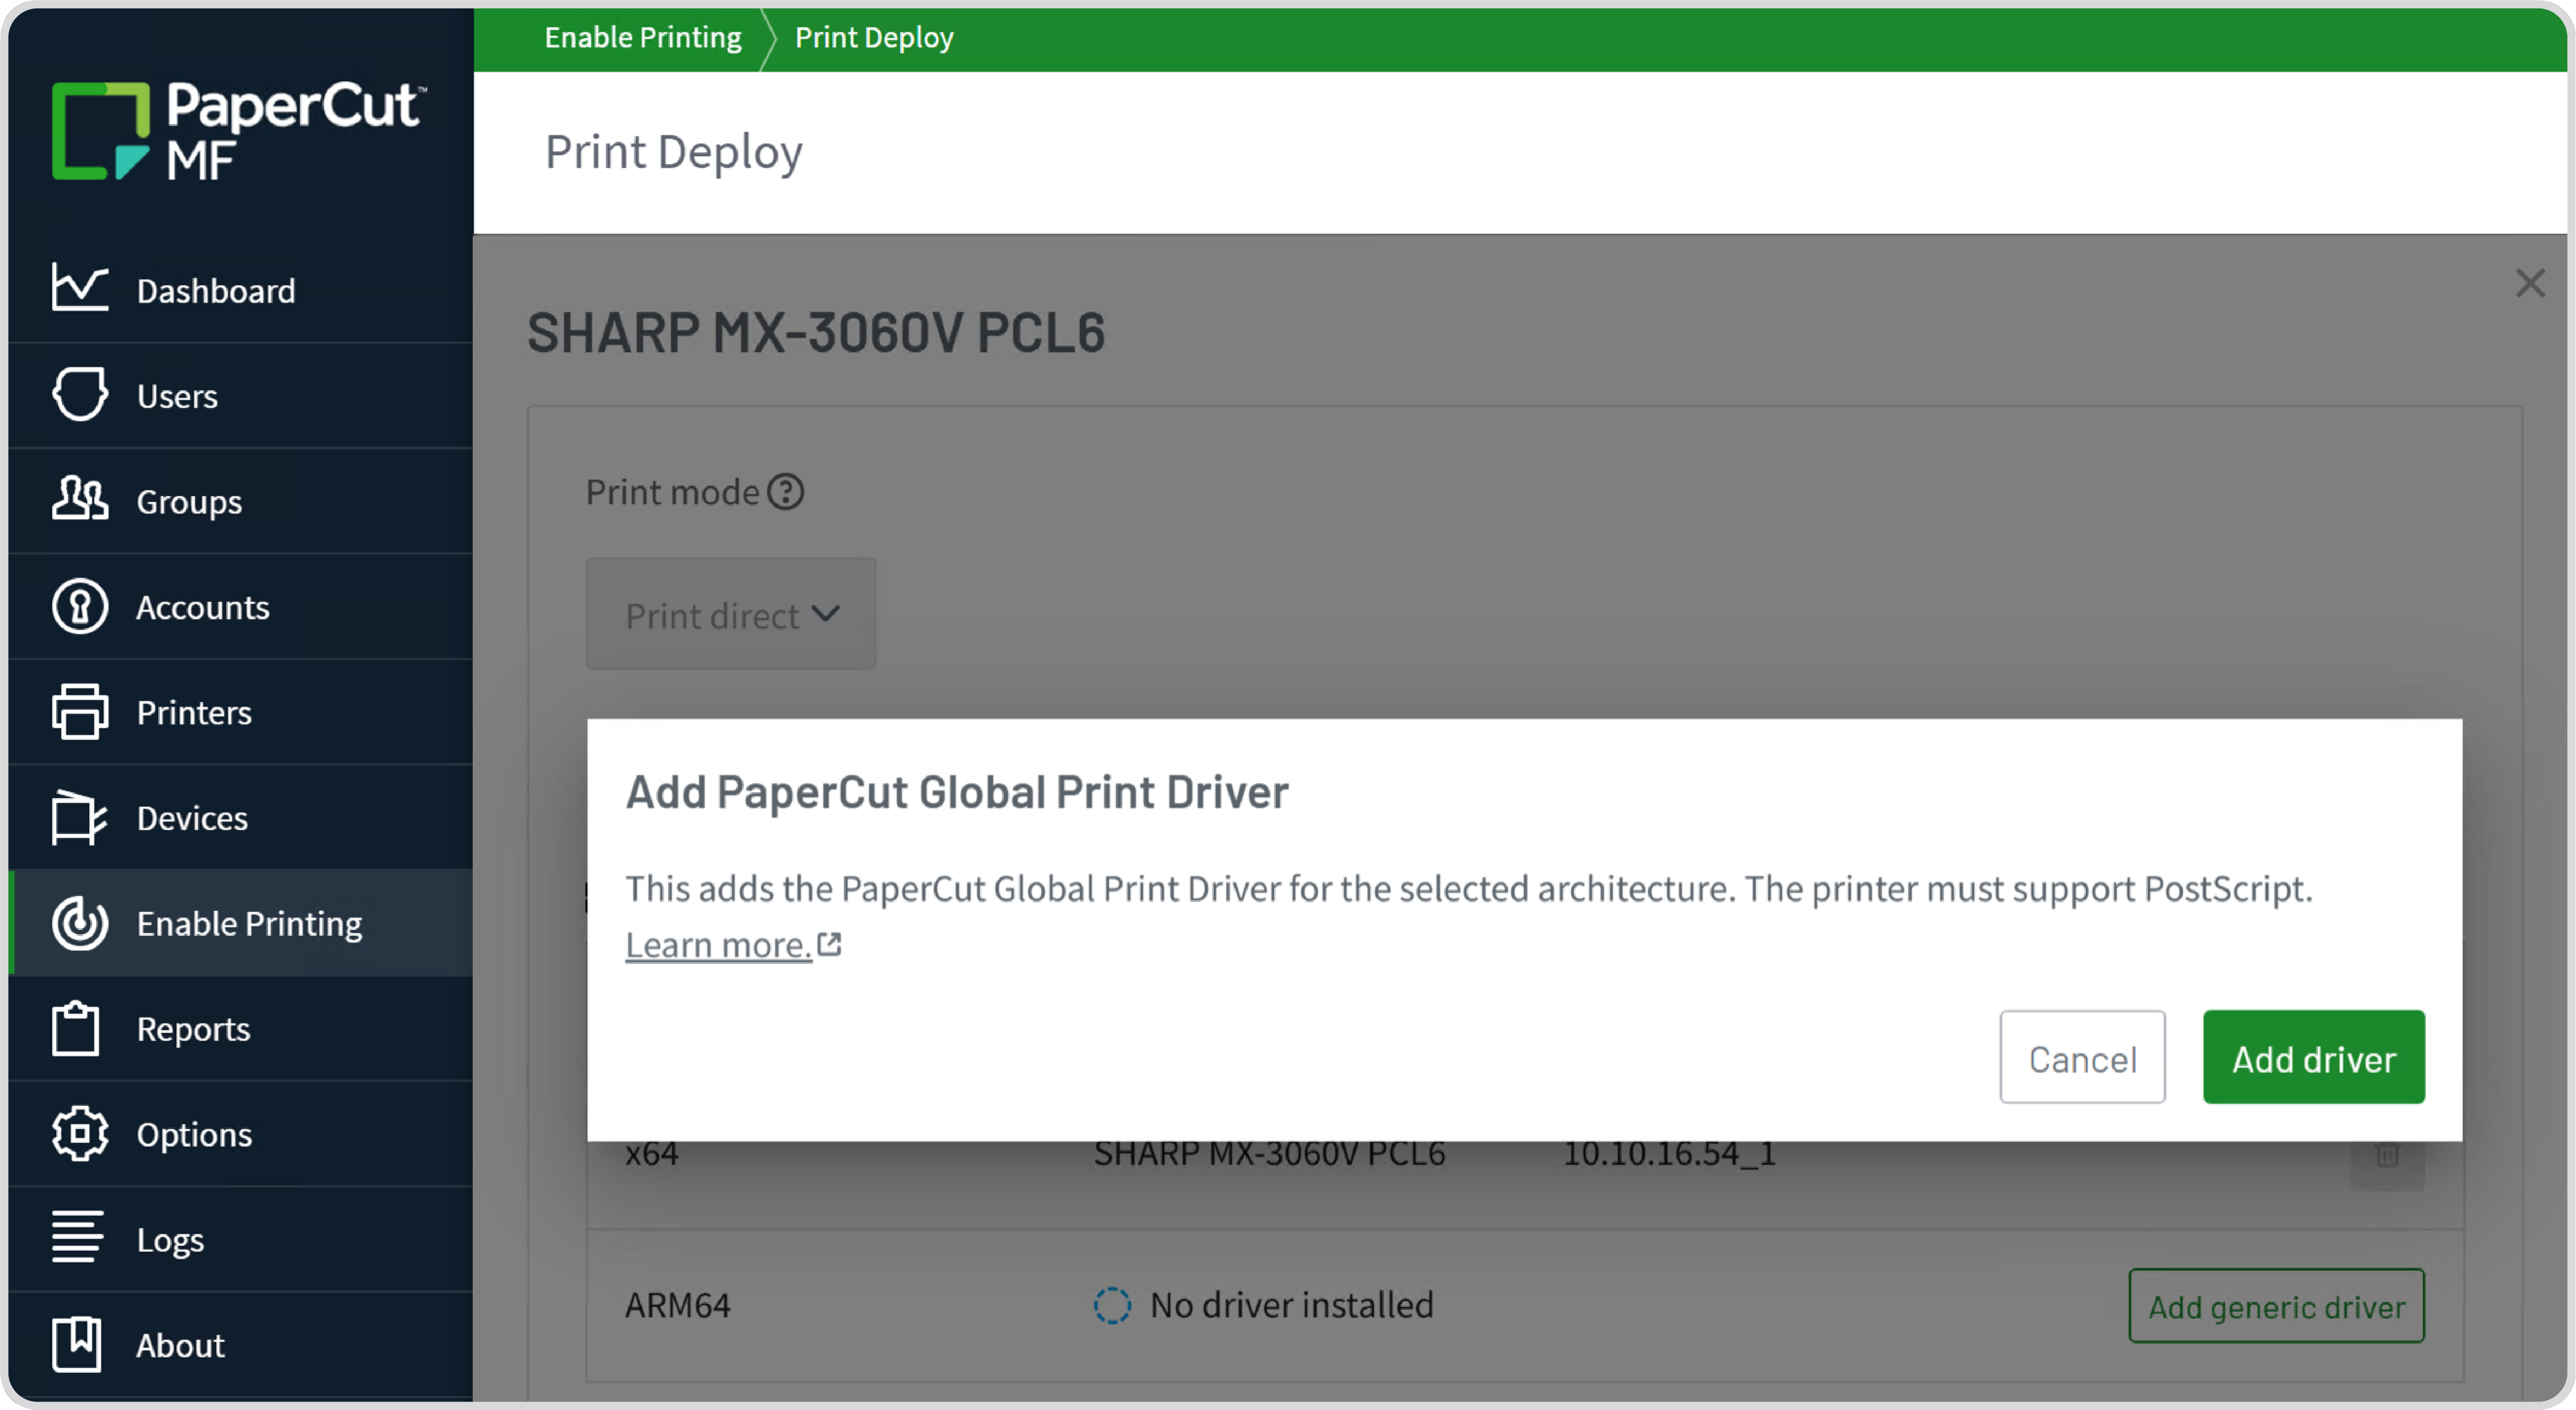The height and width of the screenshot is (1410, 2576).
Task: Click the Print mode label
Action: click(x=672, y=492)
